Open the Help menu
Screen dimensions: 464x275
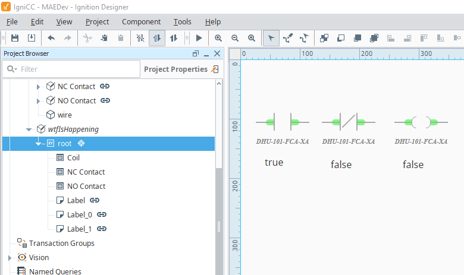point(213,22)
